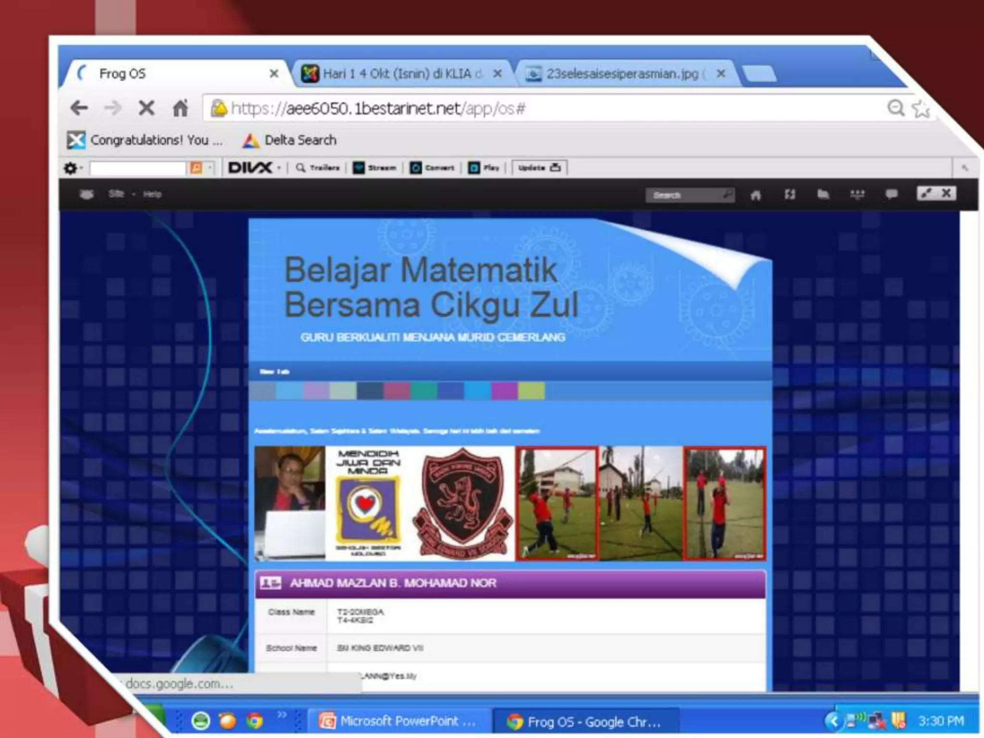This screenshot has height=738, width=984.
Task: Stop page loading with X button
Action: pos(147,108)
